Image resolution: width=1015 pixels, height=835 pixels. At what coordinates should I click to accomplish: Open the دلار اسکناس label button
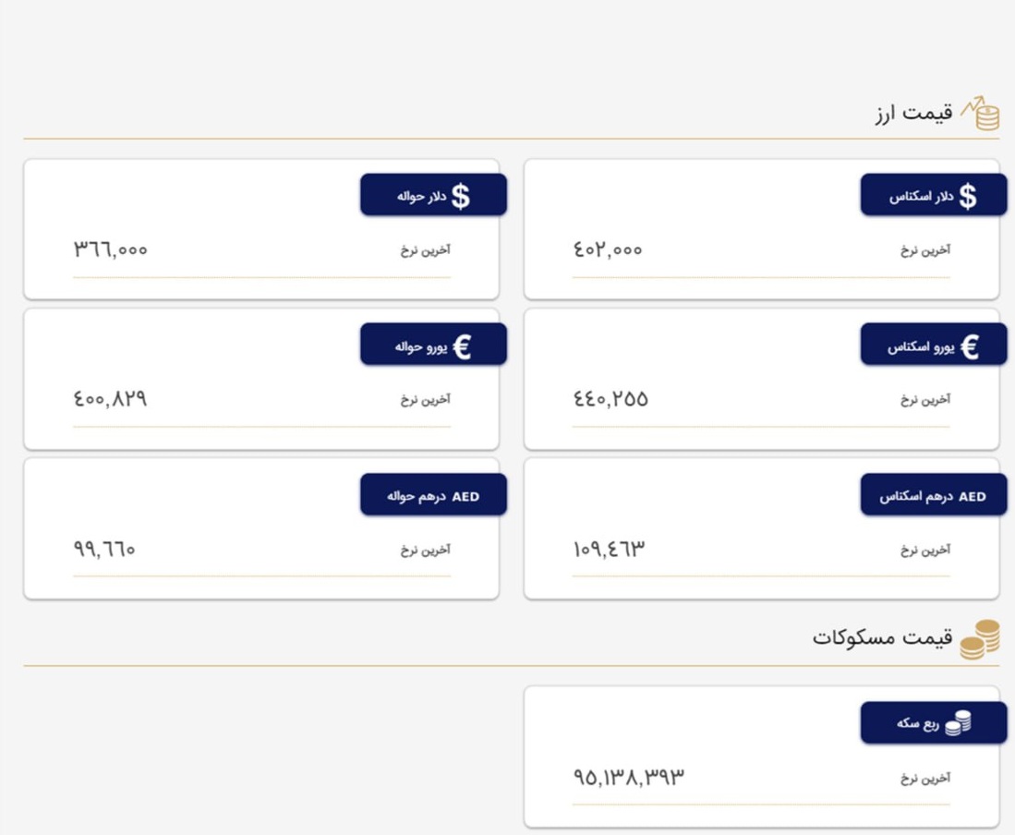tap(934, 195)
